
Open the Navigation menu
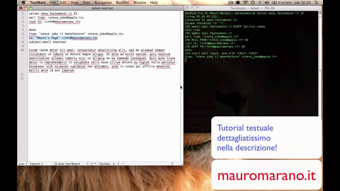(103, 2)
